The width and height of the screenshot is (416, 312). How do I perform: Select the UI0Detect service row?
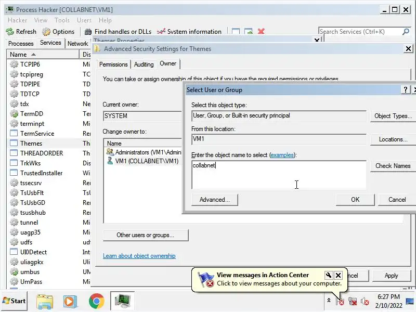48,252
